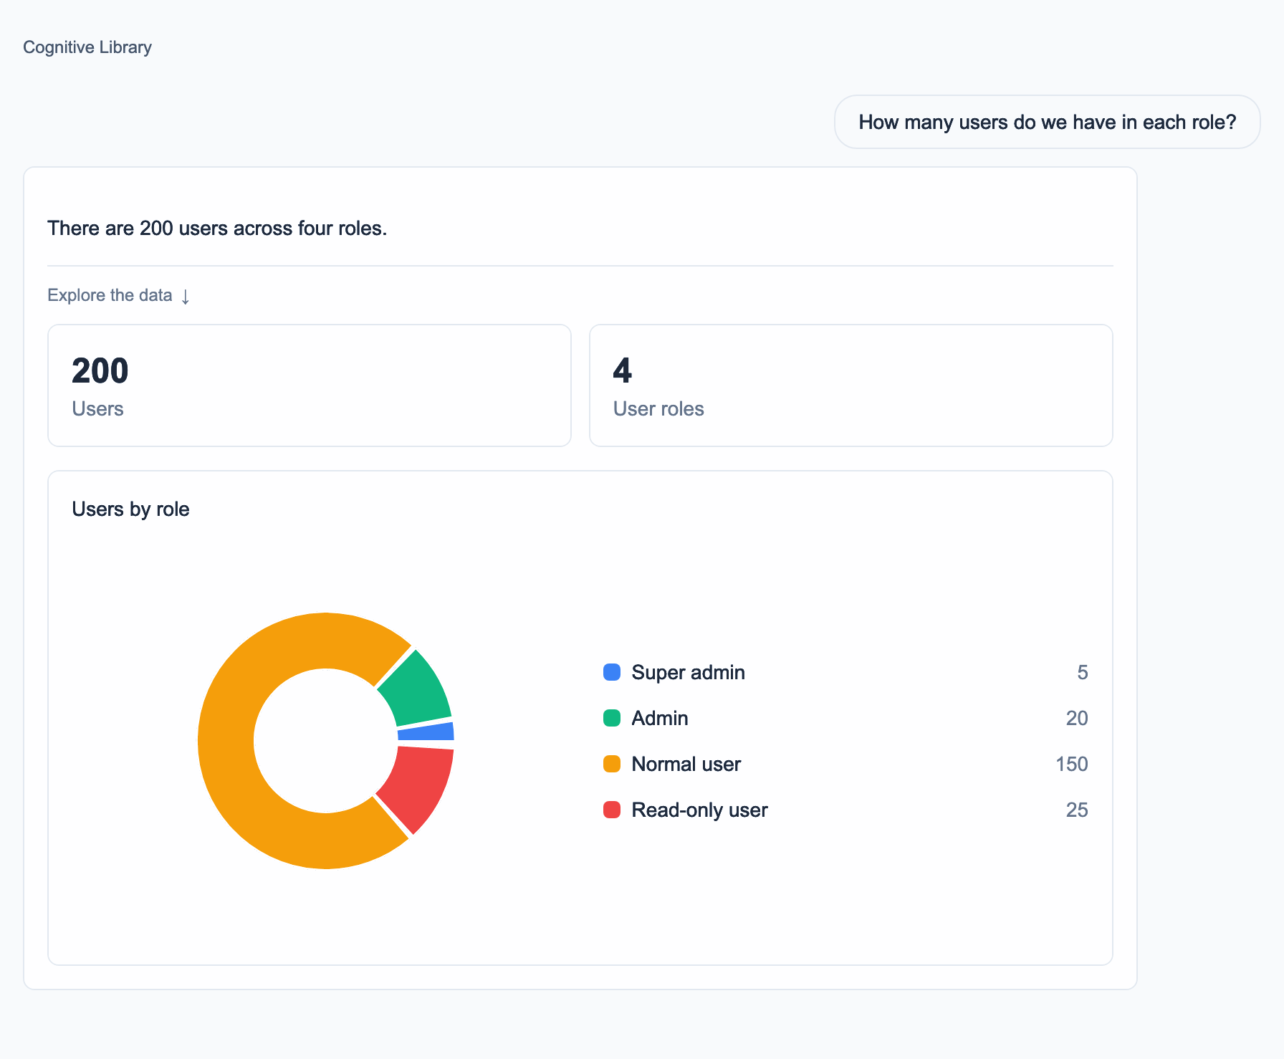Select the question bubble about users per role
The width and height of the screenshot is (1284, 1059).
pos(1047,122)
